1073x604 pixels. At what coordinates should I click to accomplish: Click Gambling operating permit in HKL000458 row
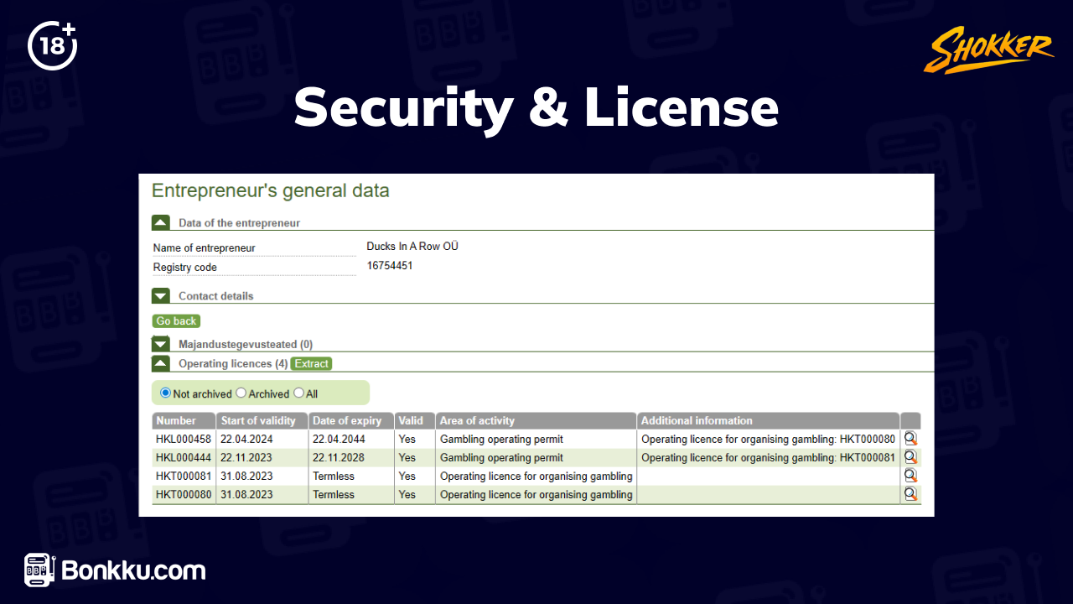pos(501,439)
